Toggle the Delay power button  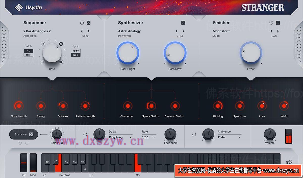85,134
